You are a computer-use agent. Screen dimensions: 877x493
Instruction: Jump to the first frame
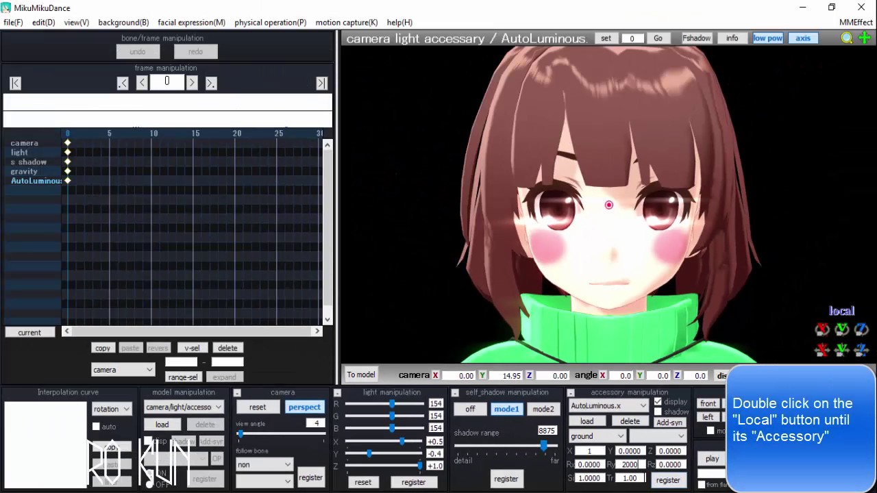(x=15, y=83)
